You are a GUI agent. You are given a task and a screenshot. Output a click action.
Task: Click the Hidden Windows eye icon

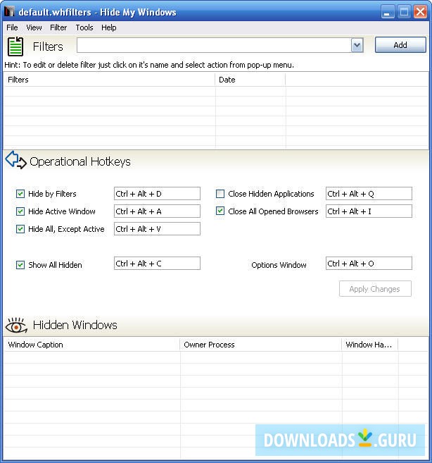pyautogui.click(x=16, y=325)
